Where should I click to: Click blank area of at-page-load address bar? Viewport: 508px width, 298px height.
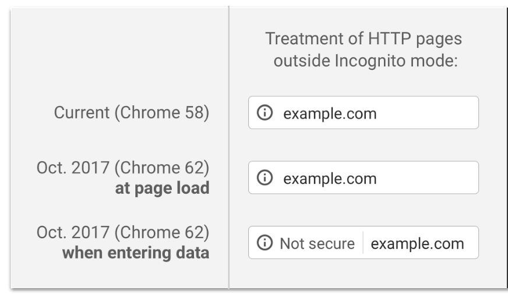pyautogui.click(x=428, y=178)
